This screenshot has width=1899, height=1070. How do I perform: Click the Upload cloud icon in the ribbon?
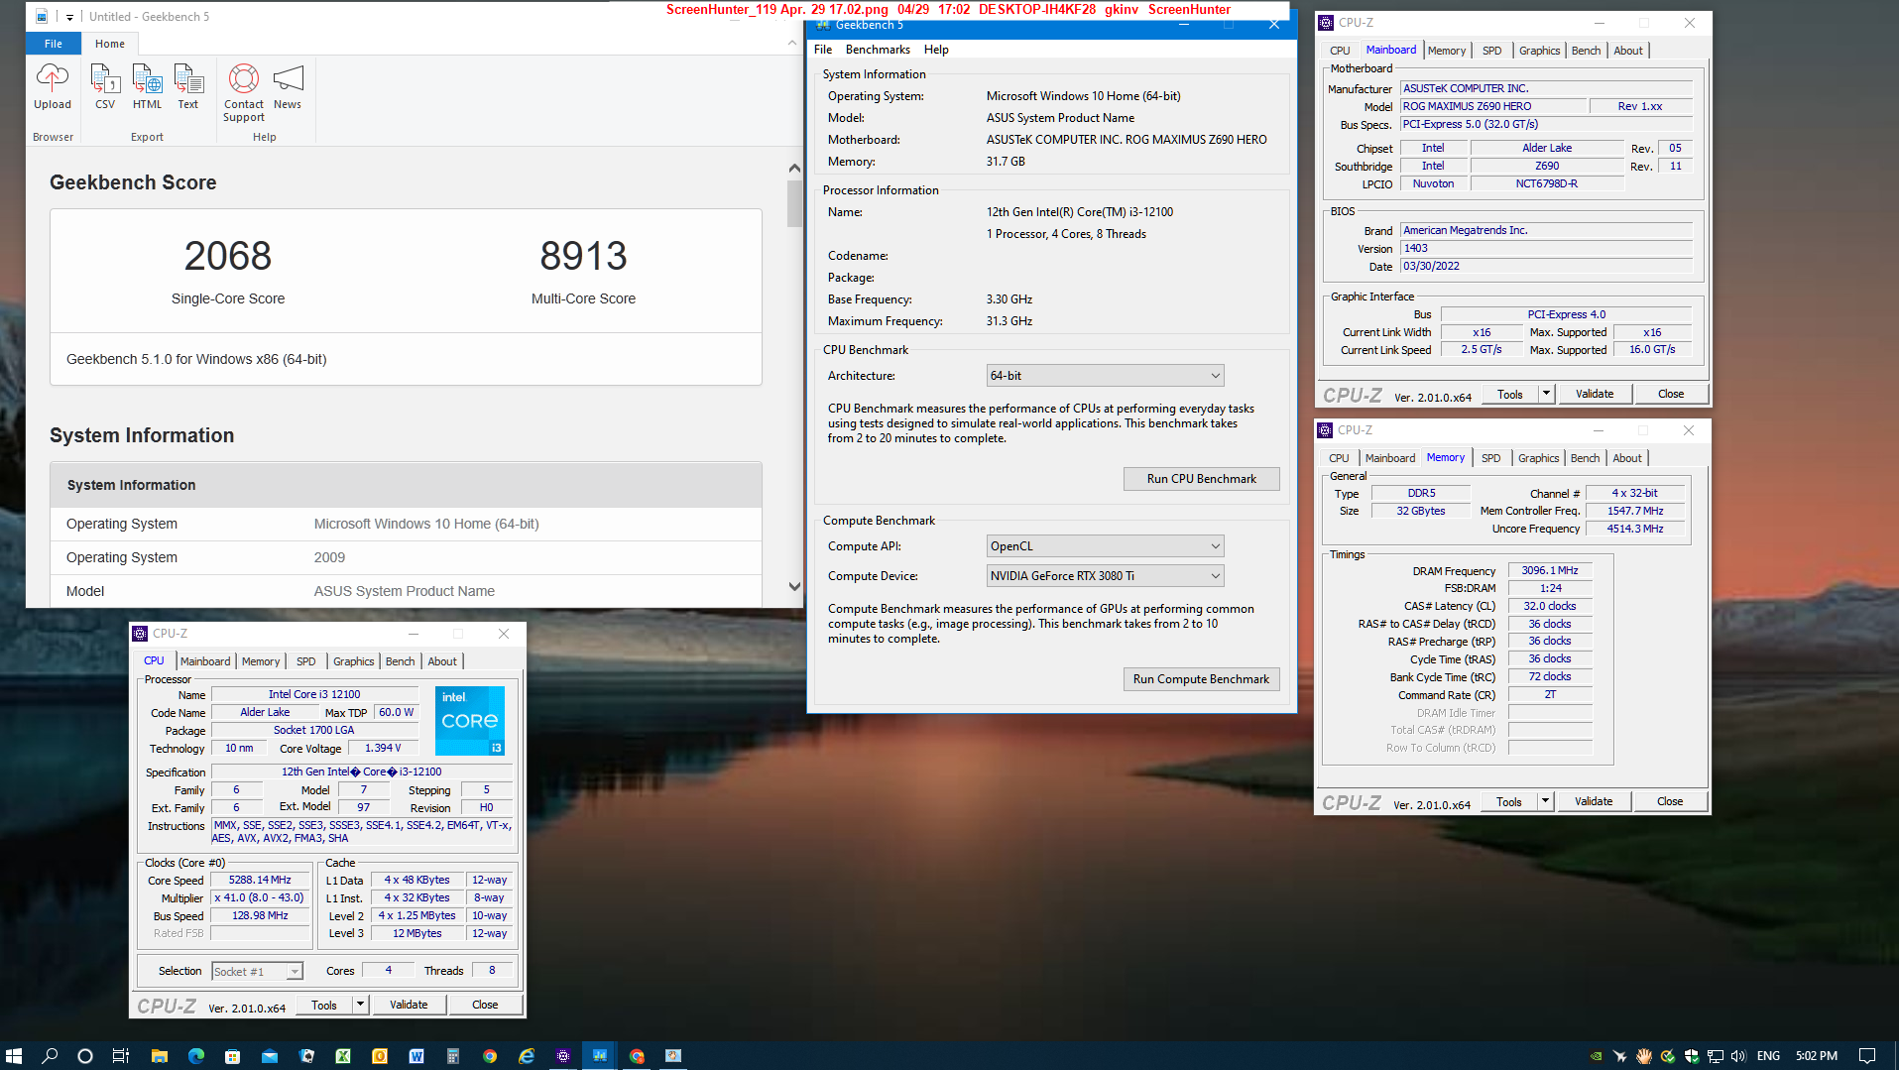pos(53,78)
